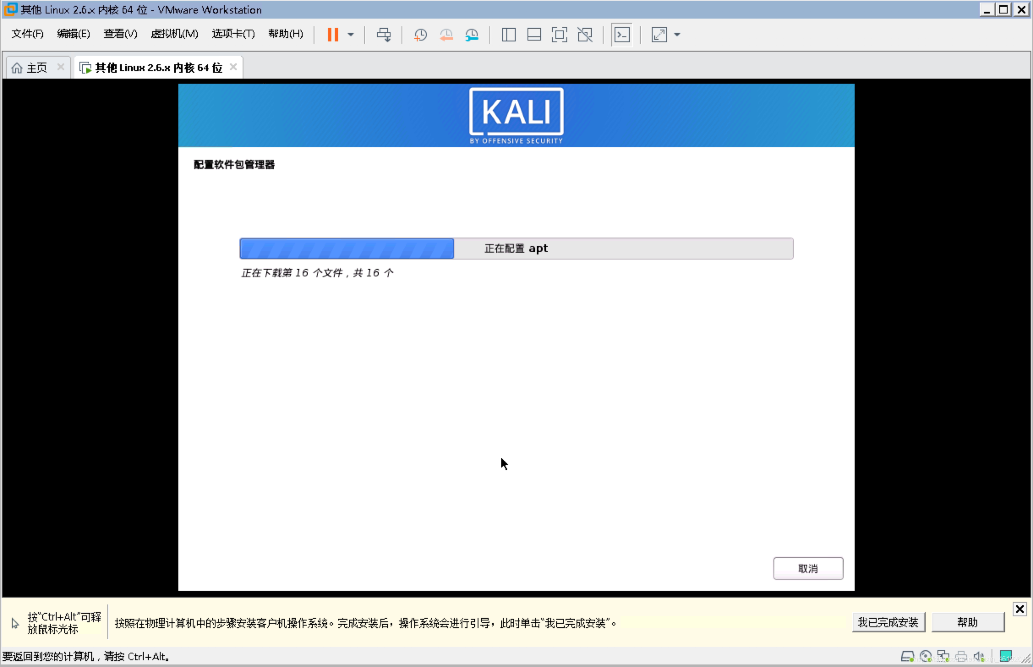Click the home icon on 主页 tab
The width and height of the screenshot is (1033, 667).
(x=17, y=68)
